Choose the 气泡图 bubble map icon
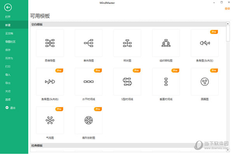This screenshot has height=154, width=233. tap(50, 120)
